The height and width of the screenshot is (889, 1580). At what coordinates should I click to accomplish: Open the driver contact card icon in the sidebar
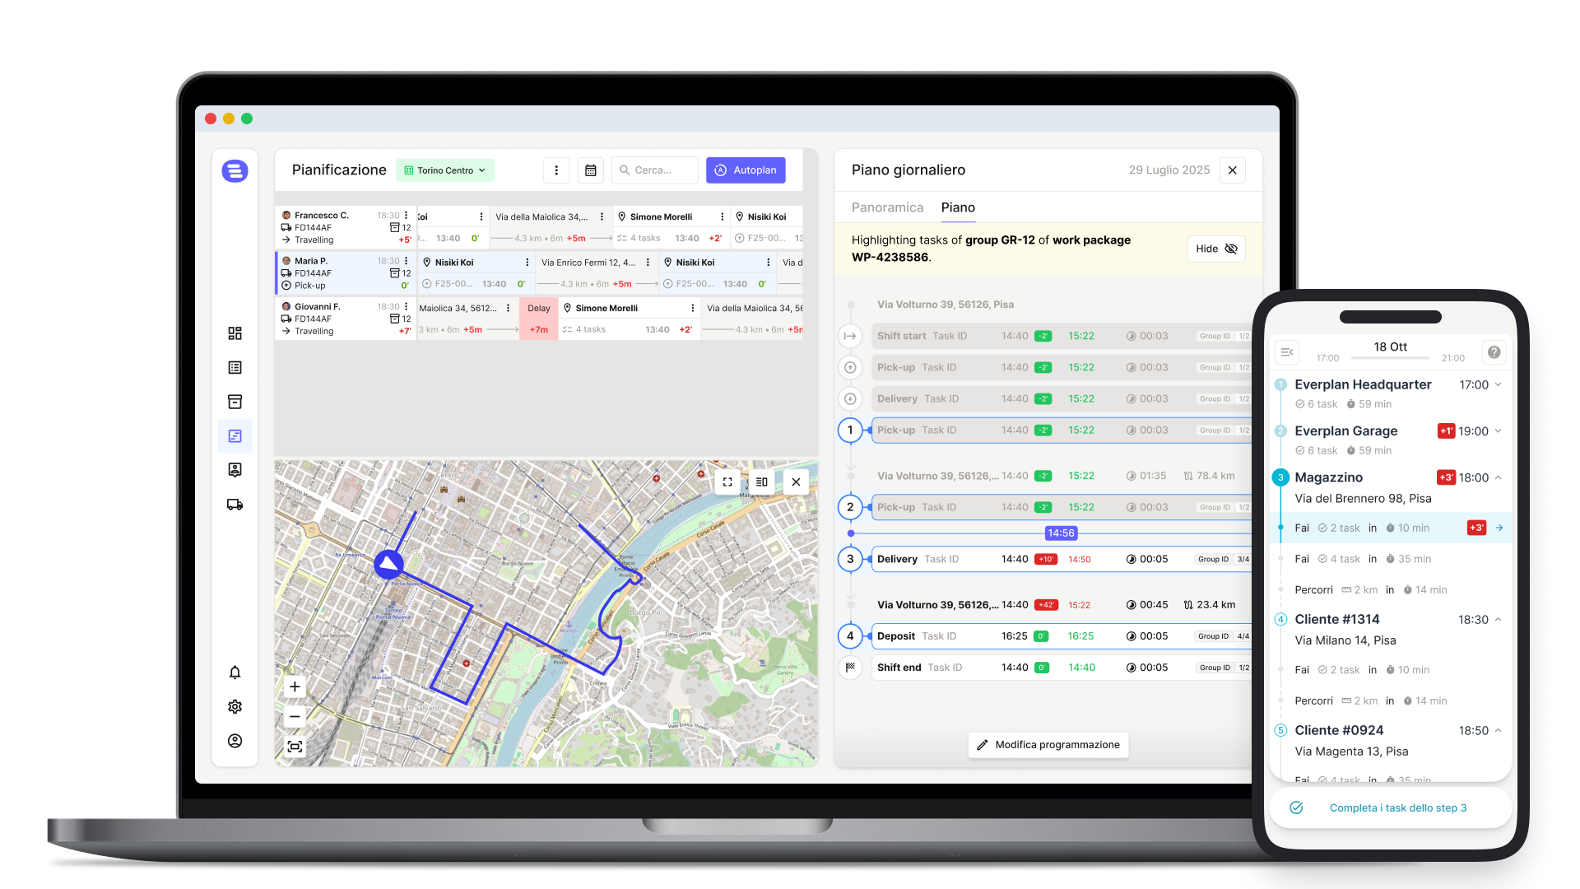tap(235, 469)
